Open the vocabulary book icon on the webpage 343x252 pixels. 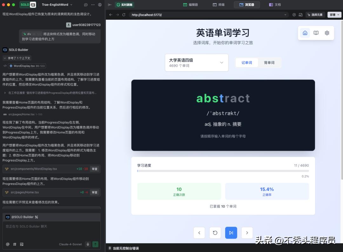click(x=316, y=33)
